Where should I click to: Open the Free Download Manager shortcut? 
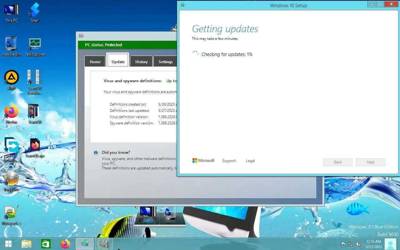pyautogui.click(x=12, y=150)
